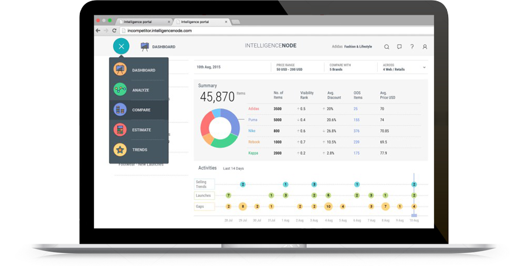
Task: Open the messages chat bubble icon
Action: point(400,47)
